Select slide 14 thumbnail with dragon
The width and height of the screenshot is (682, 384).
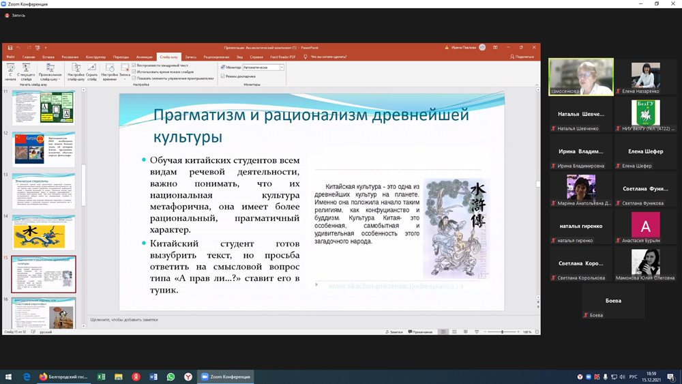coord(44,233)
